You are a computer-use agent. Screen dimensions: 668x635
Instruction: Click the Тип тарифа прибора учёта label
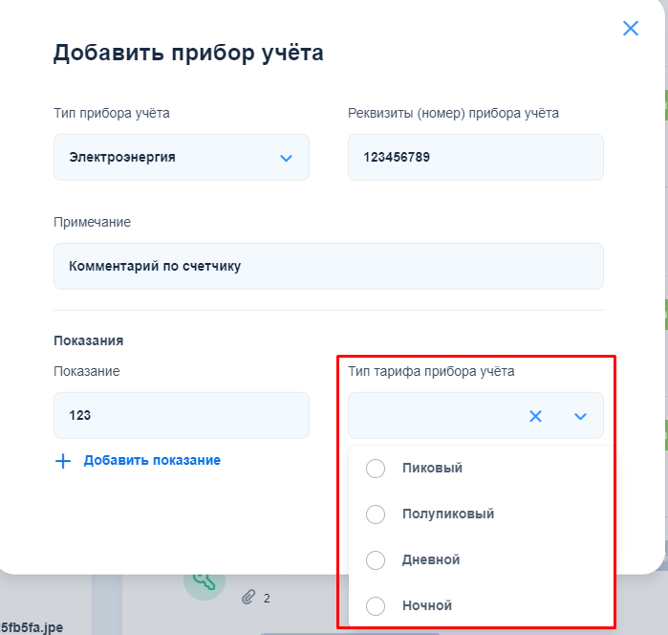pos(431,371)
